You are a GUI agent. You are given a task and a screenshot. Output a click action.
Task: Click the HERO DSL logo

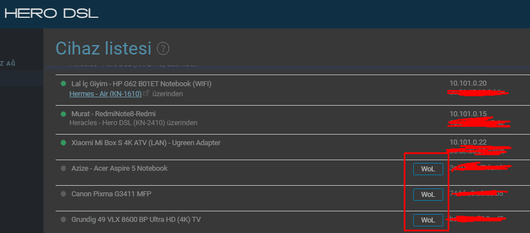coord(51,13)
